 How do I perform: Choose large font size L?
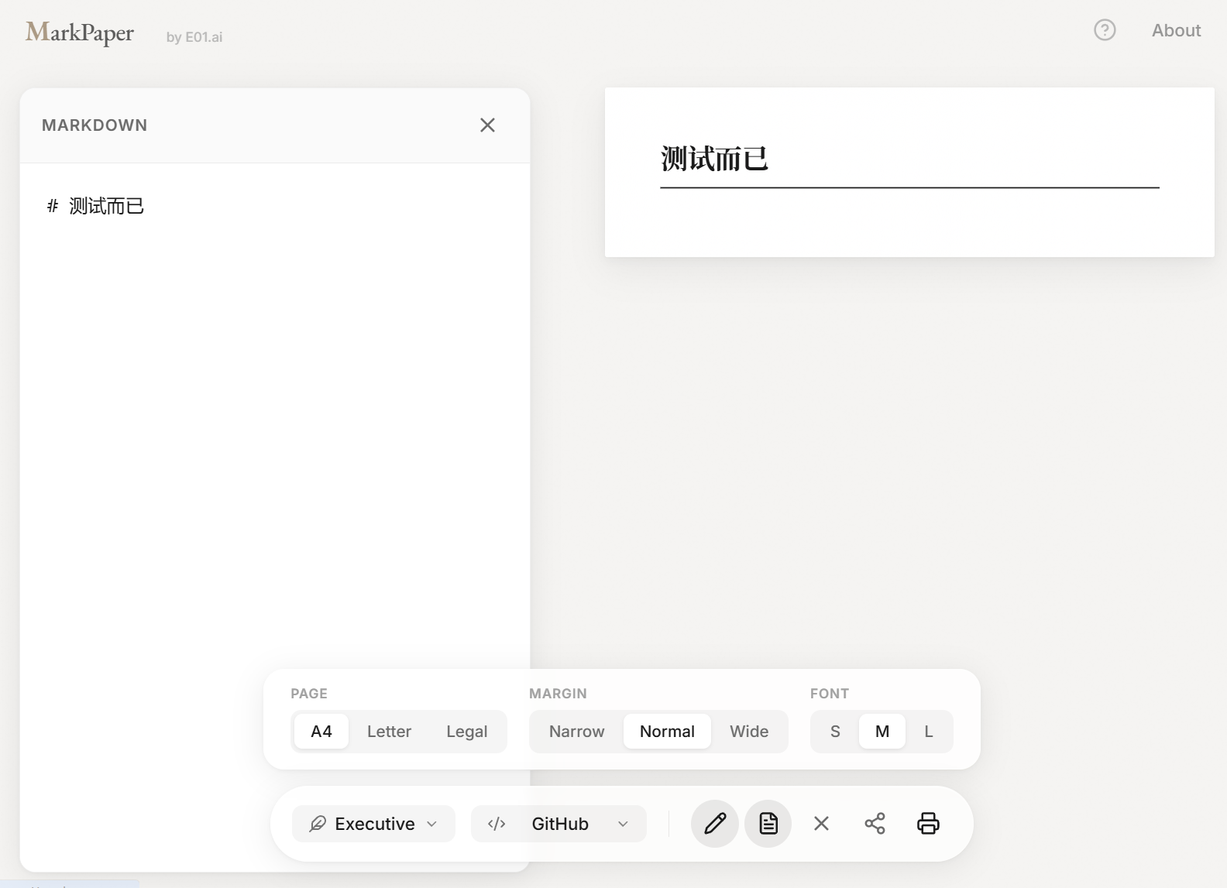pos(929,732)
